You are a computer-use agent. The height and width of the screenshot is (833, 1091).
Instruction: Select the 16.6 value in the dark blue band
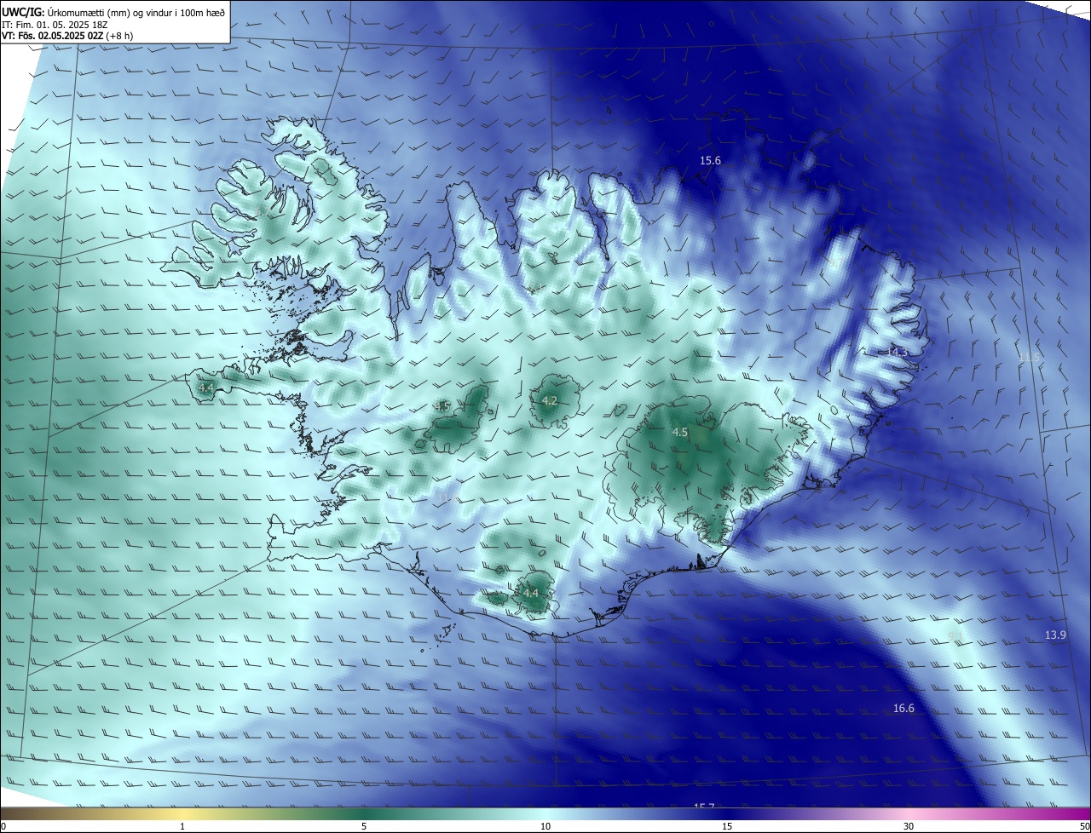(903, 709)
